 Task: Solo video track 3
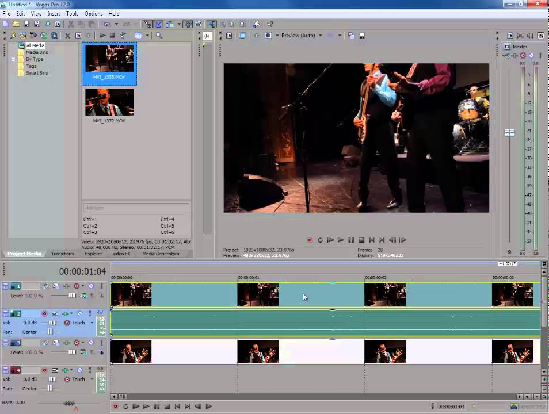click(101, 343)
